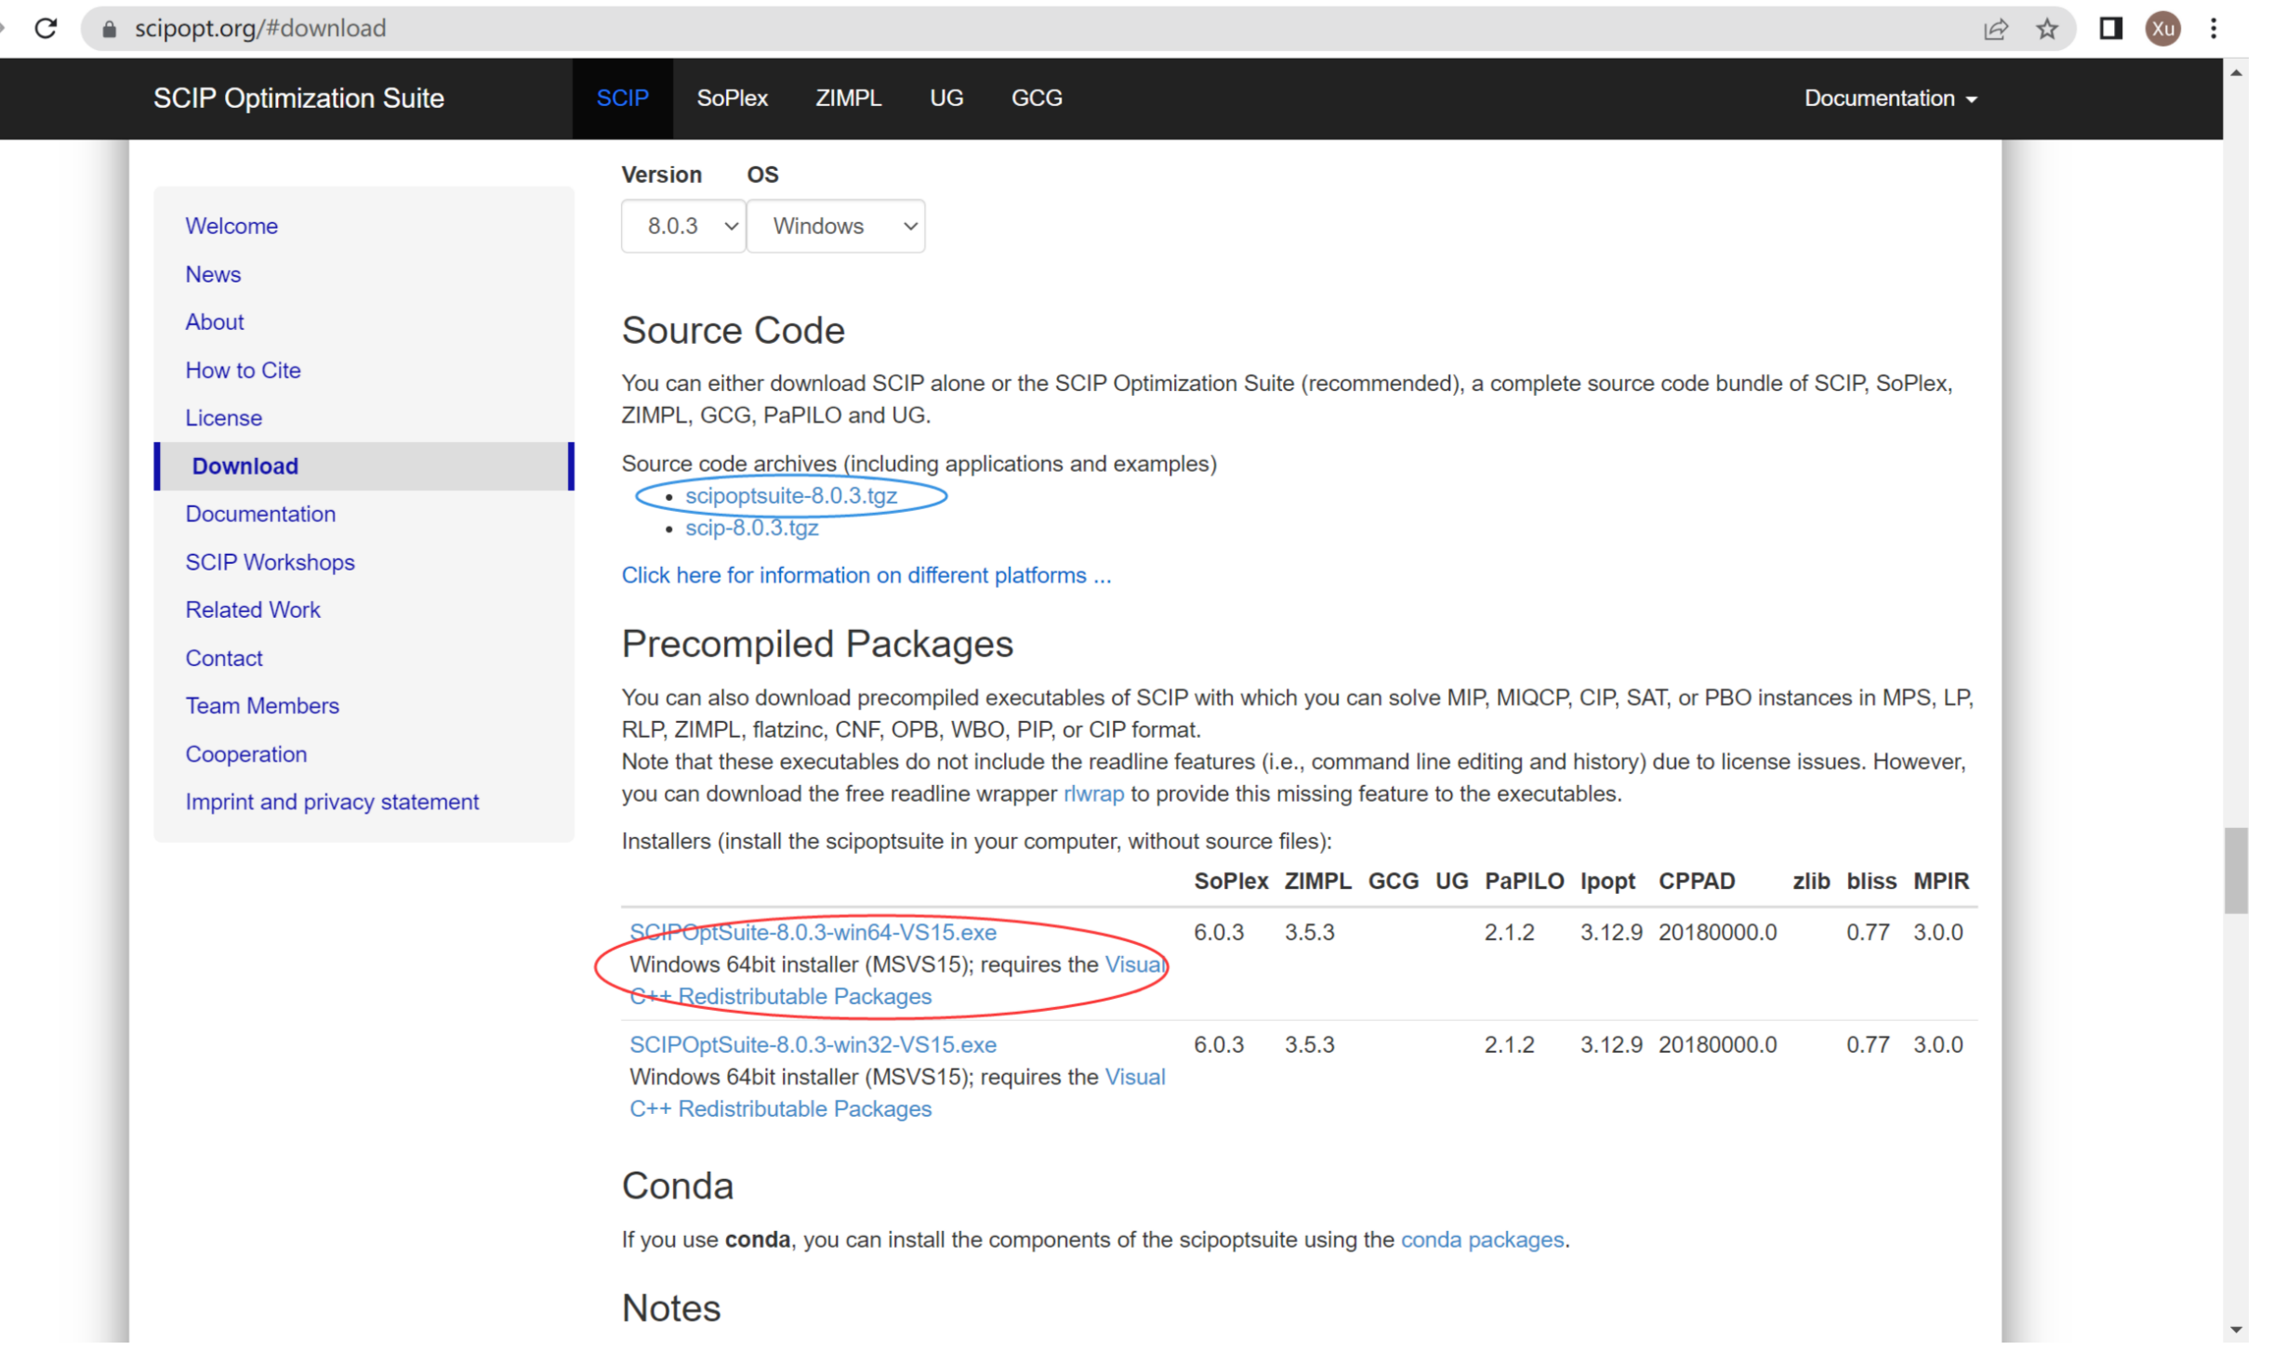Open browser side panel icon

pos(2110,29)
